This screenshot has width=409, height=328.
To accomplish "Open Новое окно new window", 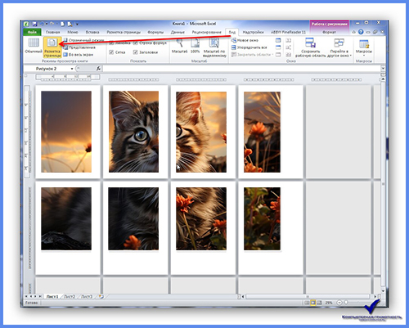I will coord(245,40).
